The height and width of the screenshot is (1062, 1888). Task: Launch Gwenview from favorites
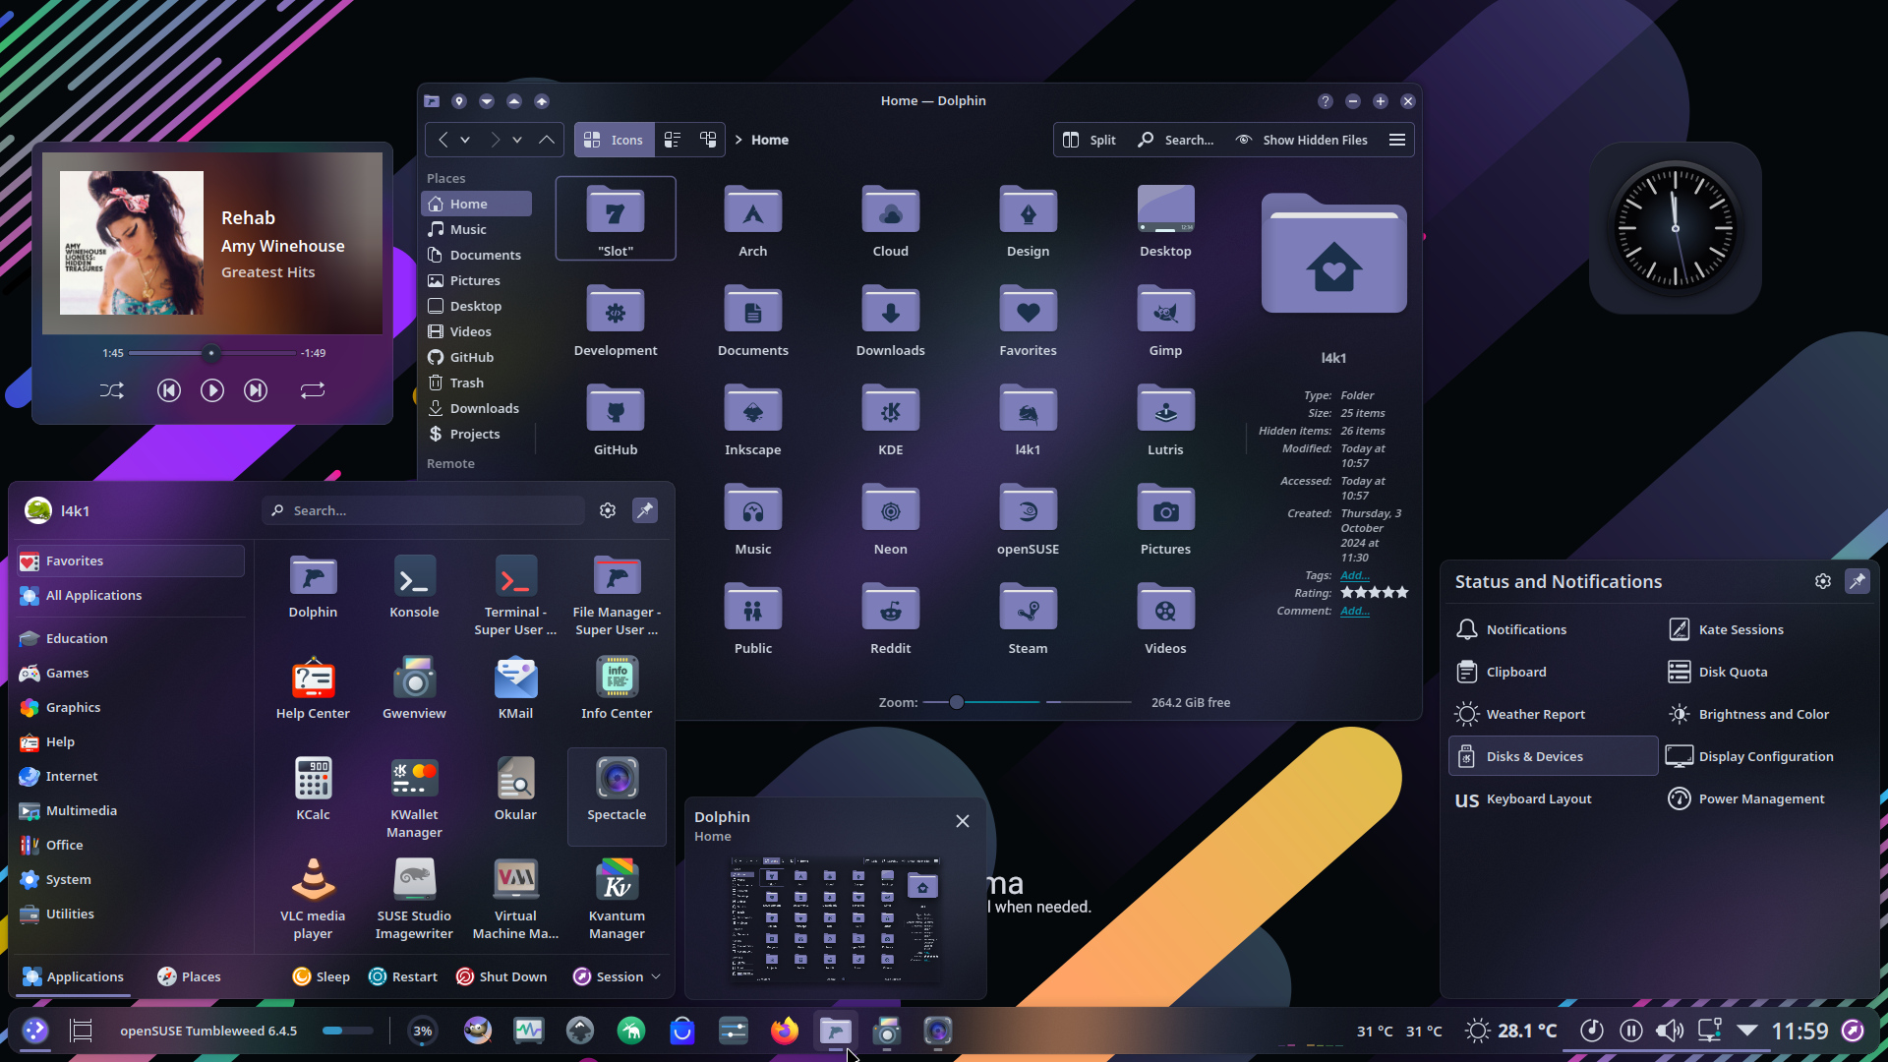[x=414, y=688]
